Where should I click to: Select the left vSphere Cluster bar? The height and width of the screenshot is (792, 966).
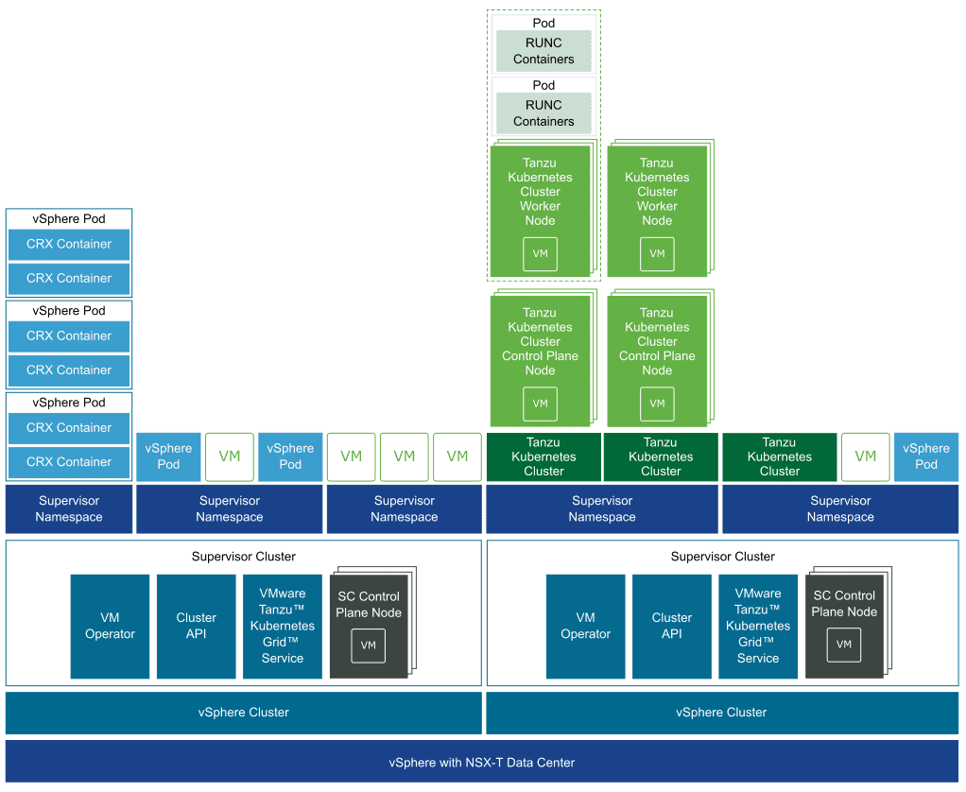tap(244, 713)
